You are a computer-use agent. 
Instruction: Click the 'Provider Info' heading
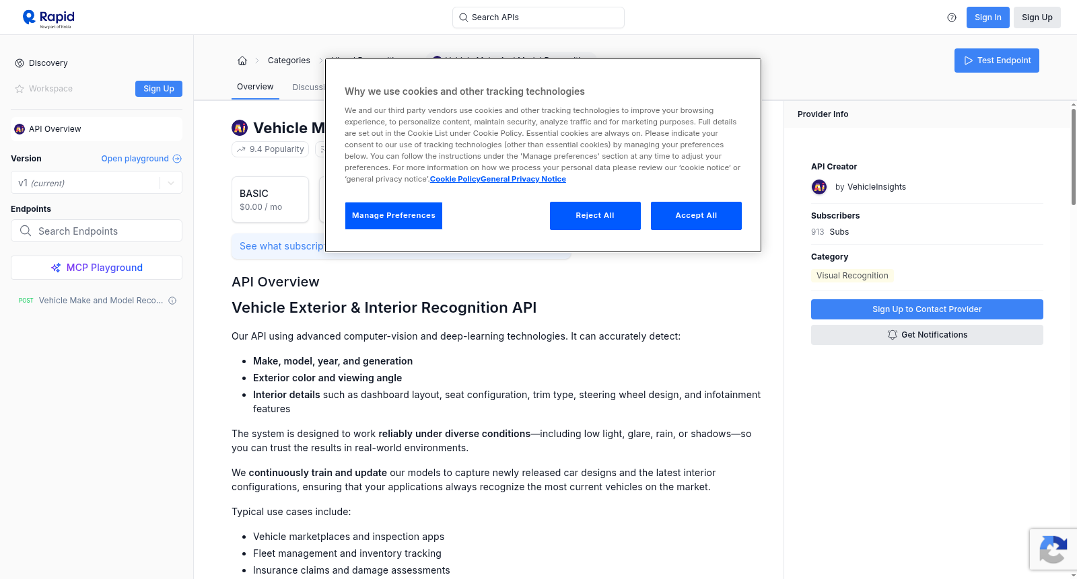(x=823, y=114)
